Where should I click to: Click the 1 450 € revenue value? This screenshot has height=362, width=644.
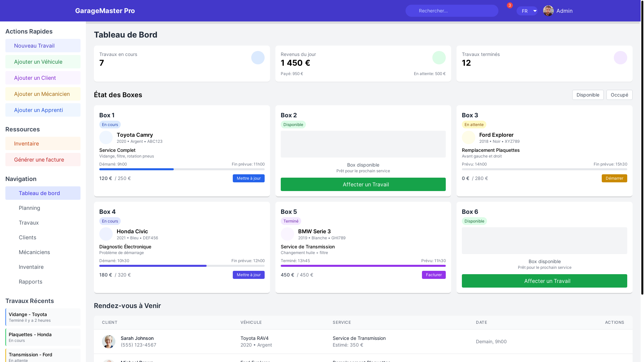click(x=296, y=63)
